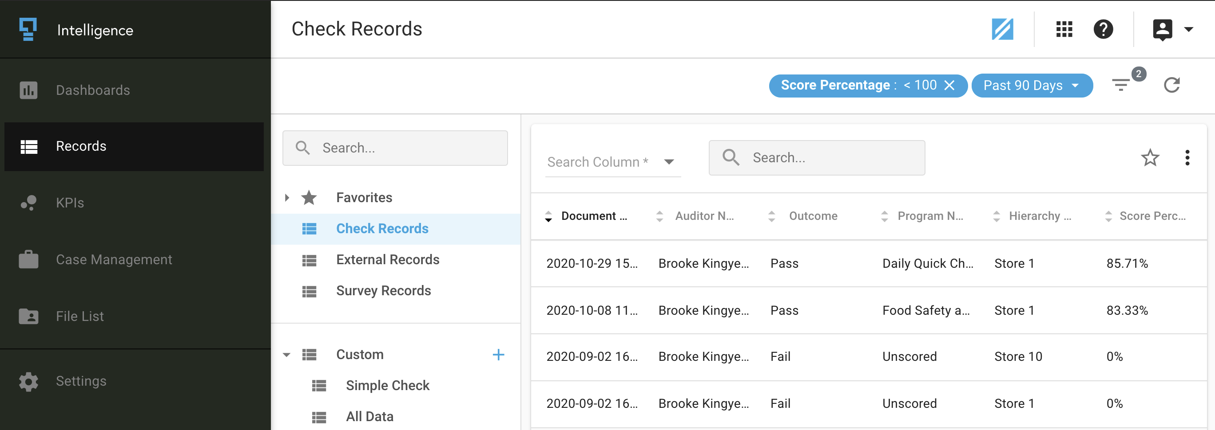Open the Search Column dropdown
This screenshot has height=430, width=1215.
(613, 162)
